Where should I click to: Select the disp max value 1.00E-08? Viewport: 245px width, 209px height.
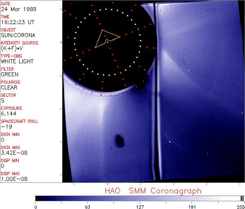[x=13, y=179]
